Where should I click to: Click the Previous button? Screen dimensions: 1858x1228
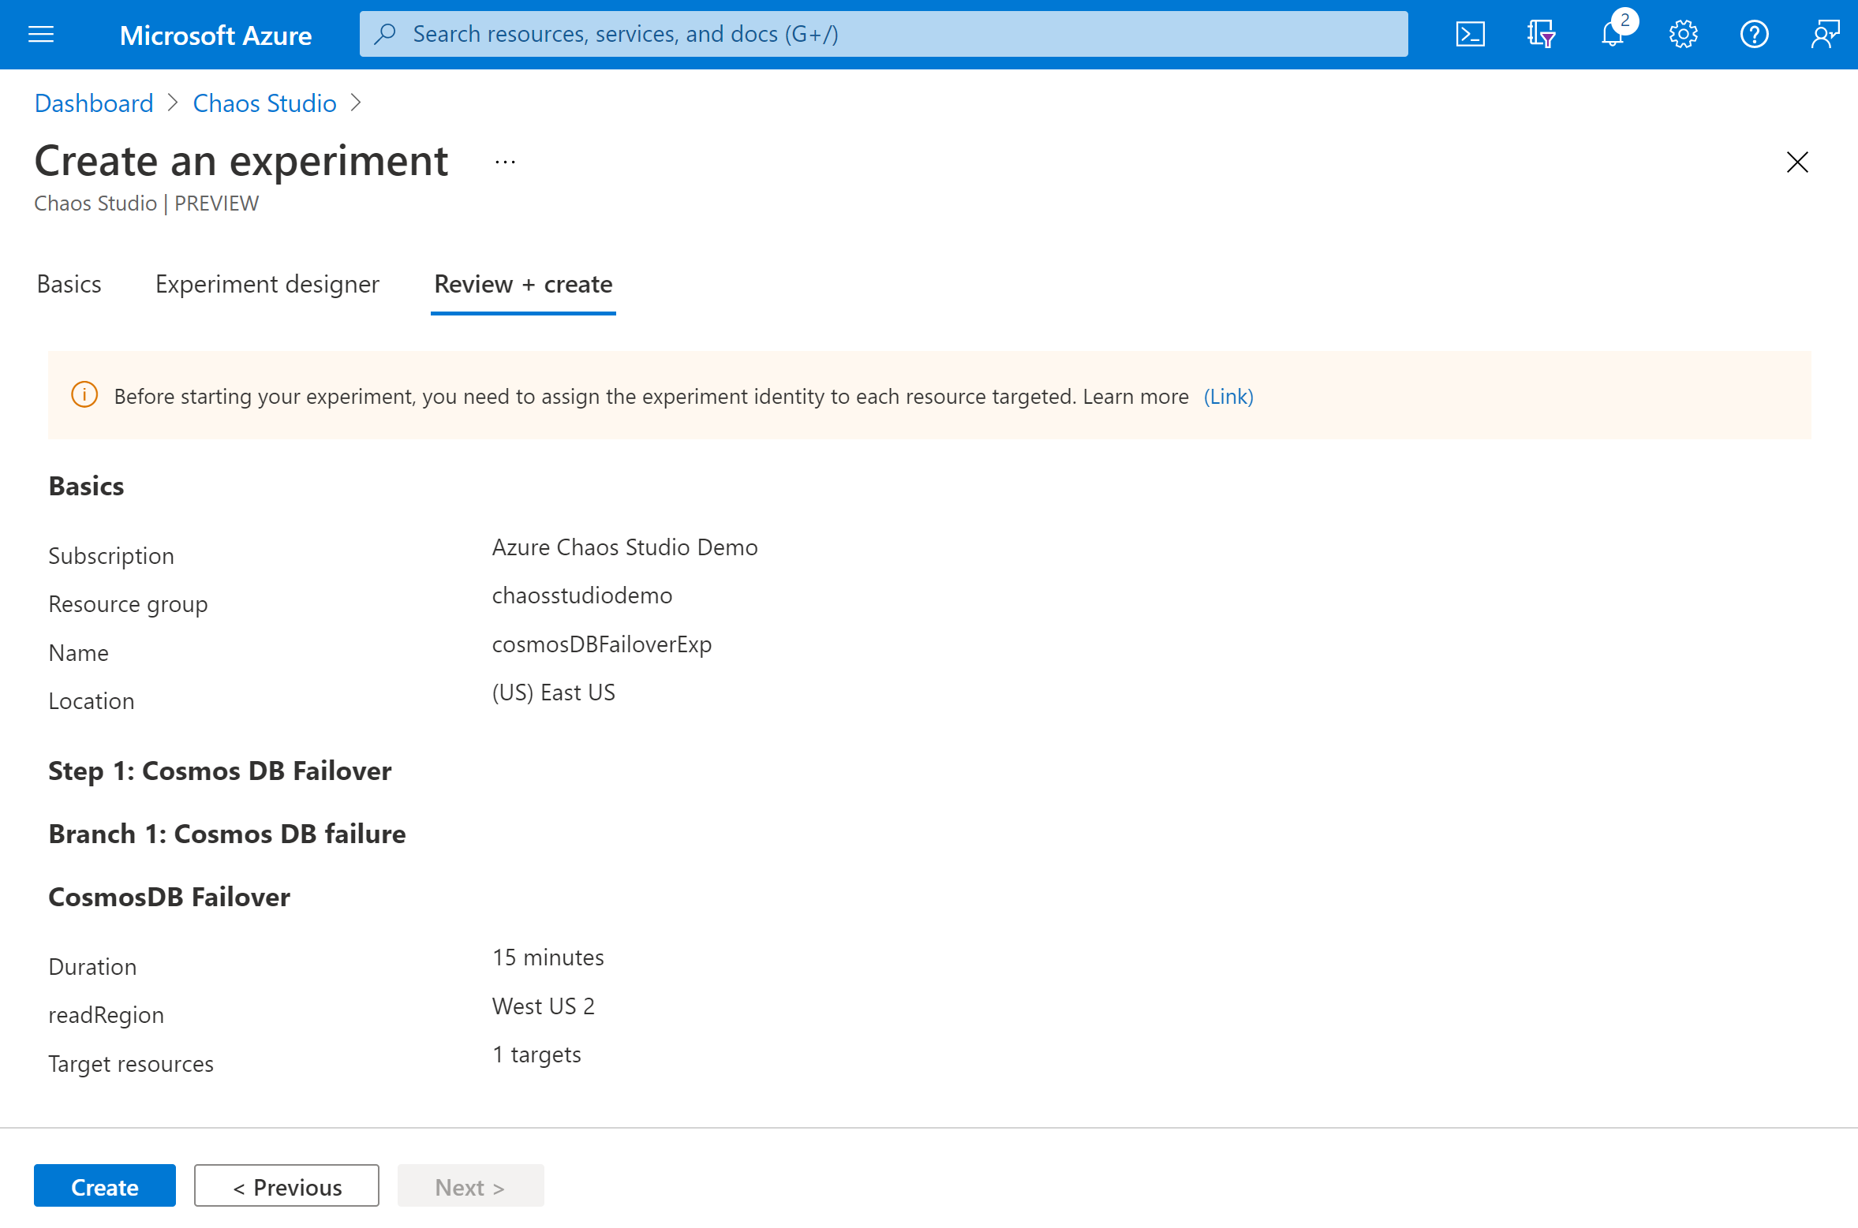tap(286, 1187)
